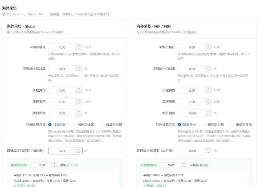Increase FBP/FBN 头程费用 with up arrow
The width and height of the screenshot is (261, 187).
tap(208, 88)
